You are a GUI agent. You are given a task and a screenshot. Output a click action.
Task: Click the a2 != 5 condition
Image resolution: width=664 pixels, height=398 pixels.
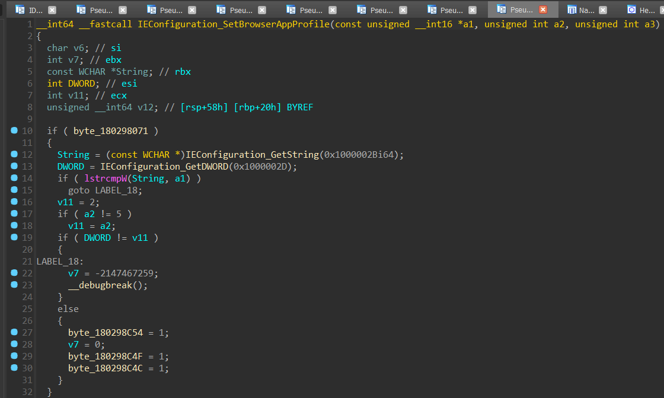tap(103, 214)
